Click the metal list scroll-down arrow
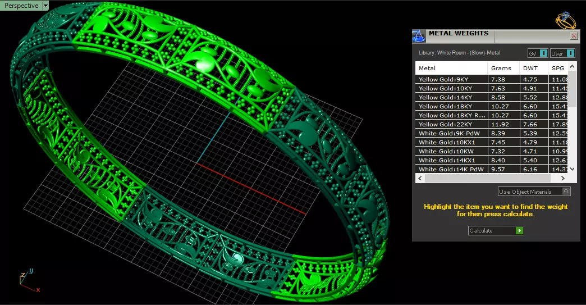The height and width of the screenshot is (305, 586). 572,169
